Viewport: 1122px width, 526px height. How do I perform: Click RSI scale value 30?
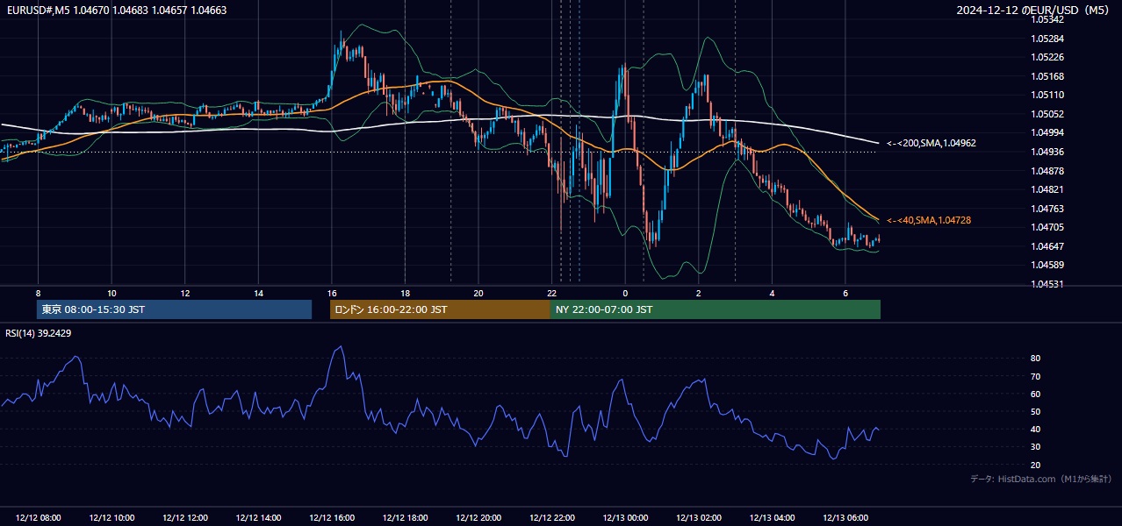(1035, 447)
